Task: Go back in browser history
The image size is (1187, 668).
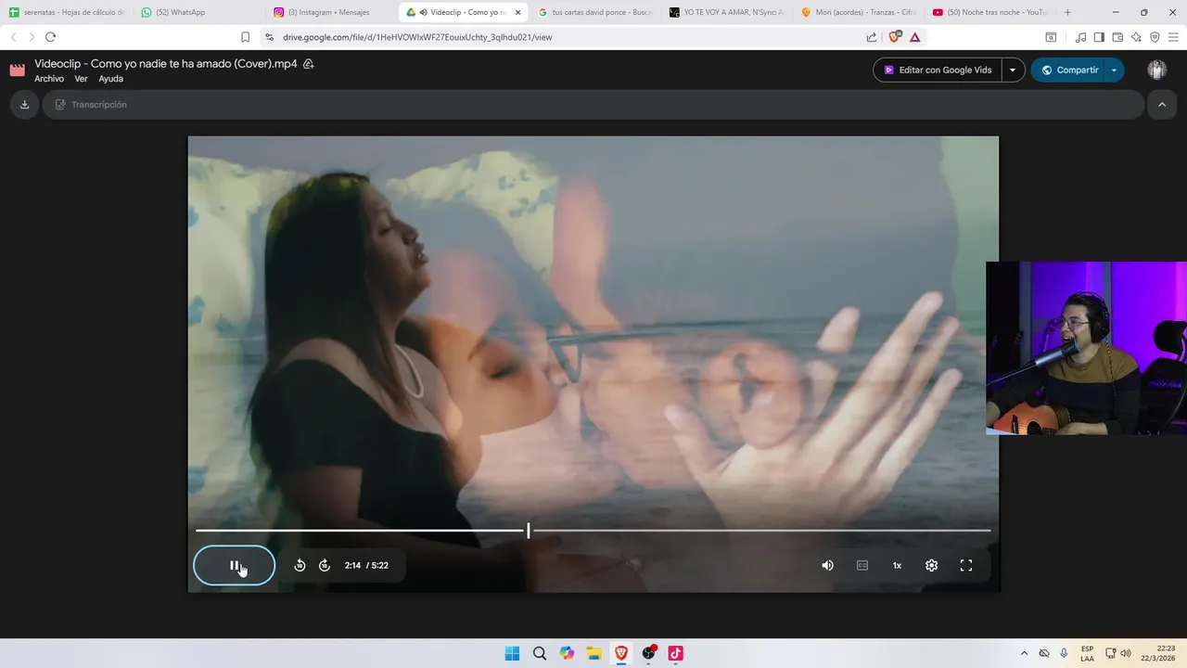Action: 13,37
